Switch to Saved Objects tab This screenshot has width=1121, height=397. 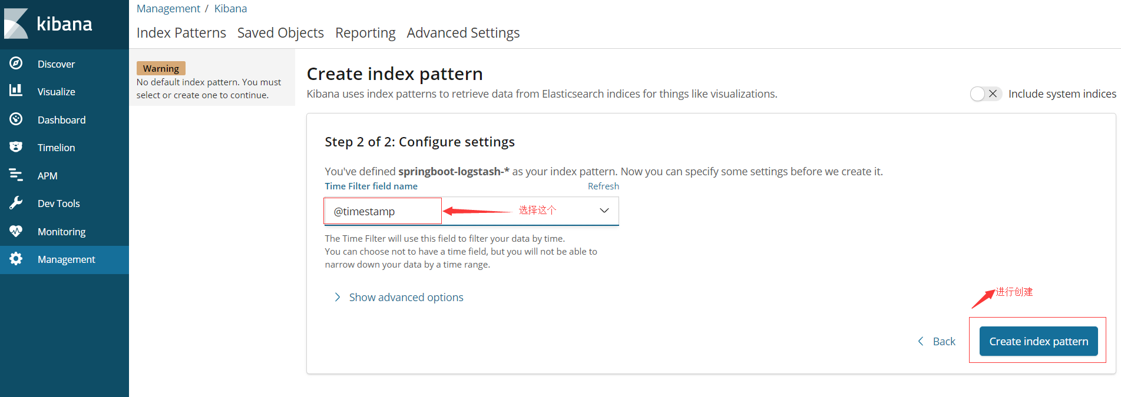(280, 33)
